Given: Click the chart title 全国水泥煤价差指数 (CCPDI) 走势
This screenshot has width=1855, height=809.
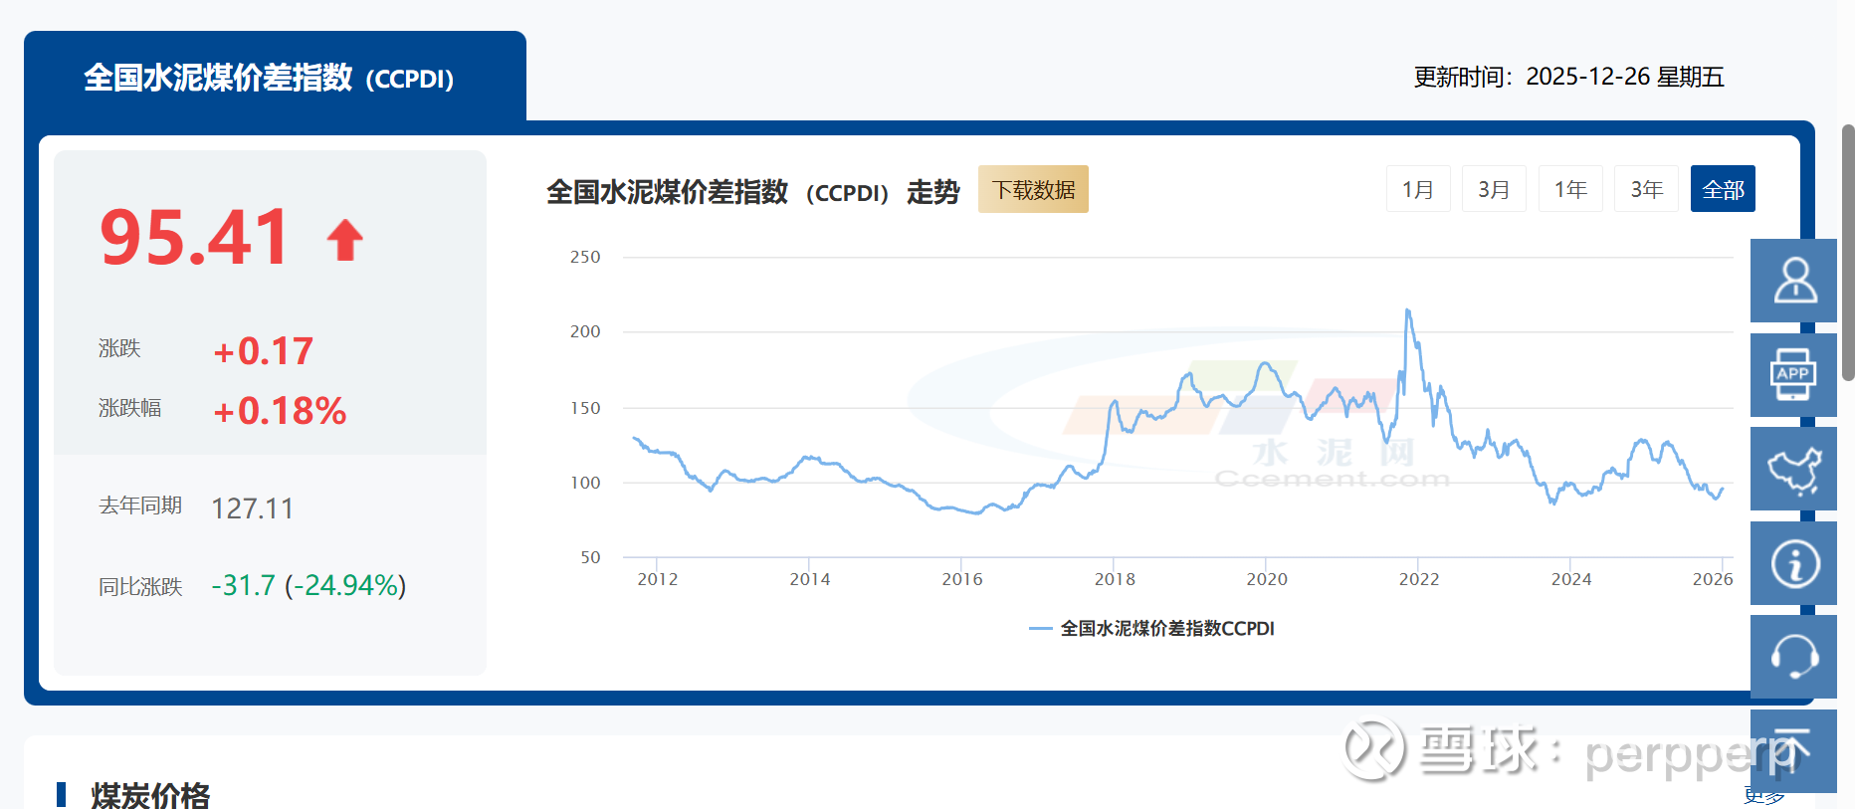Looking at the screenshot, I should click(x=753, y=191).
